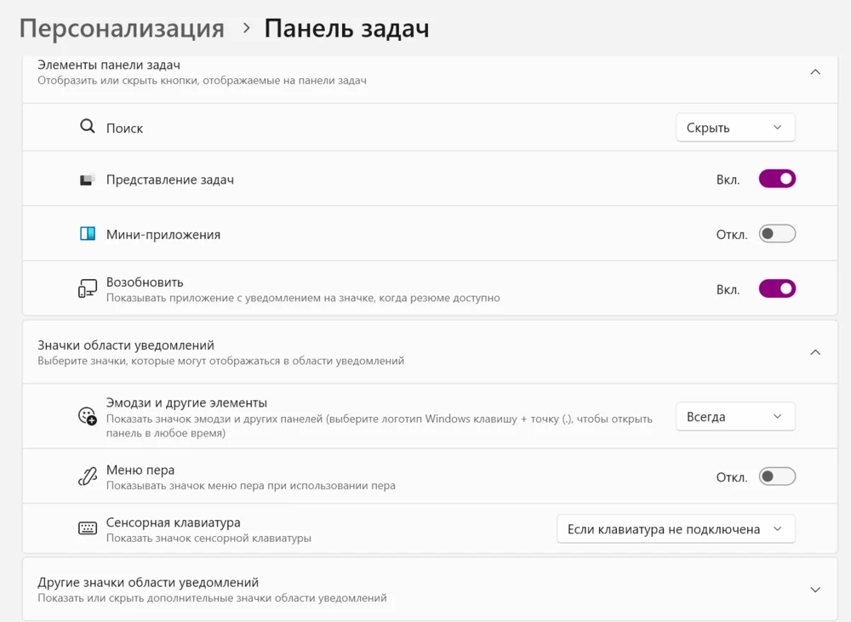
Task: Click the Меню пера label
Action: (x=140, y=470)
